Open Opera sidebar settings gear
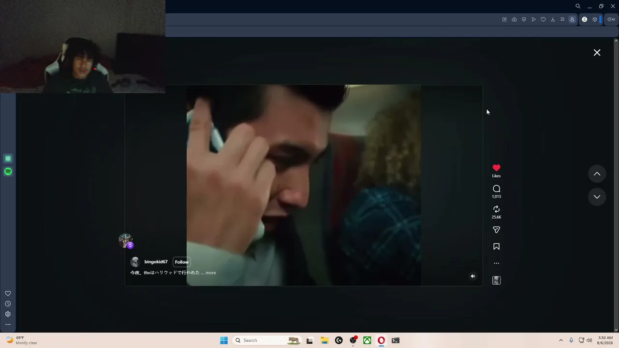Screen dimensions: 619x348 8,314
